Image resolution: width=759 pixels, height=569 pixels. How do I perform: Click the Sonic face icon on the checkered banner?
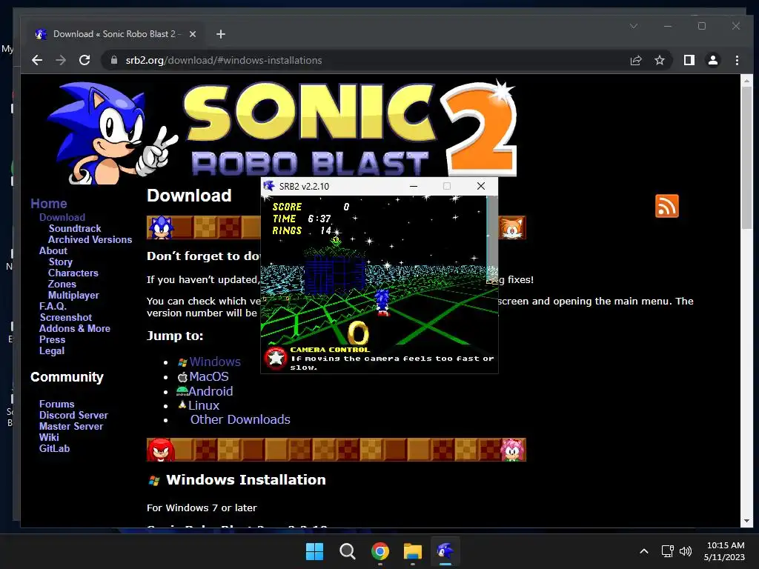[x=161, y=227]
